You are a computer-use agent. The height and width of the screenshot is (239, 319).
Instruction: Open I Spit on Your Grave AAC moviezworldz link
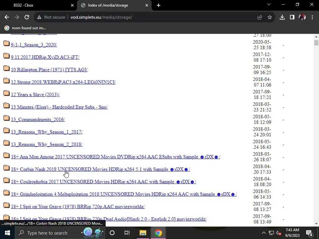click(78, 207)
